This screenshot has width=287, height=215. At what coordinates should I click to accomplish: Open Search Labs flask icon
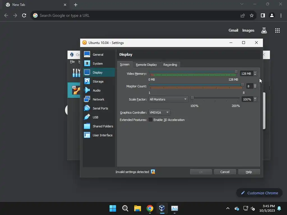point(264,31)
